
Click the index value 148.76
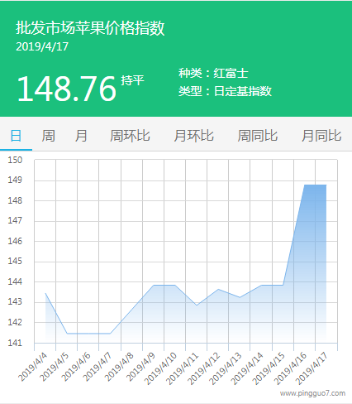point(67,89)
